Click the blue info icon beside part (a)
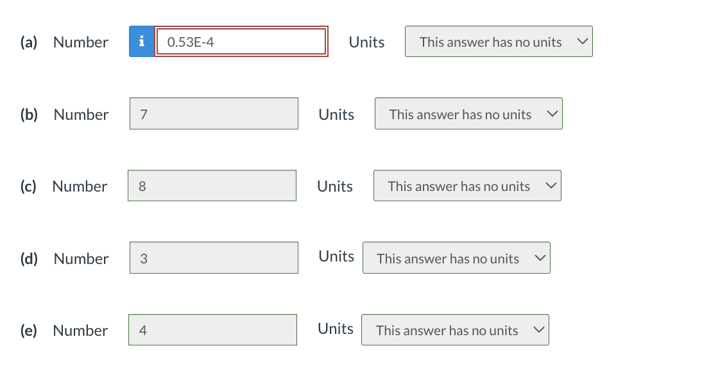This screenshot has width=720, height=373. coord(142,42)
